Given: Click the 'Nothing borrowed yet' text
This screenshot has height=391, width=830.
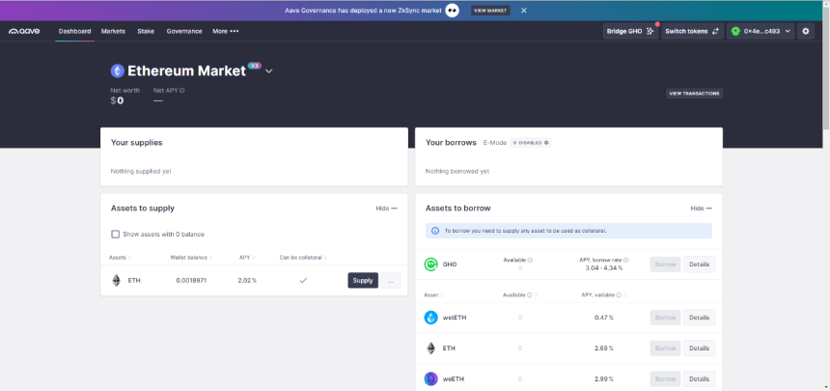Looking at the screenshot, I should pos(457,171).
